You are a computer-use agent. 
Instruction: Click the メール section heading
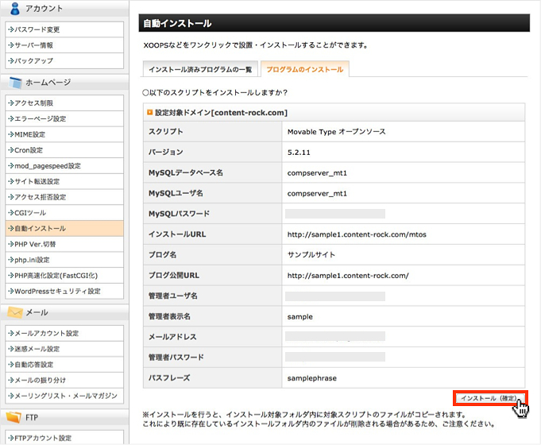click(37, 312)
